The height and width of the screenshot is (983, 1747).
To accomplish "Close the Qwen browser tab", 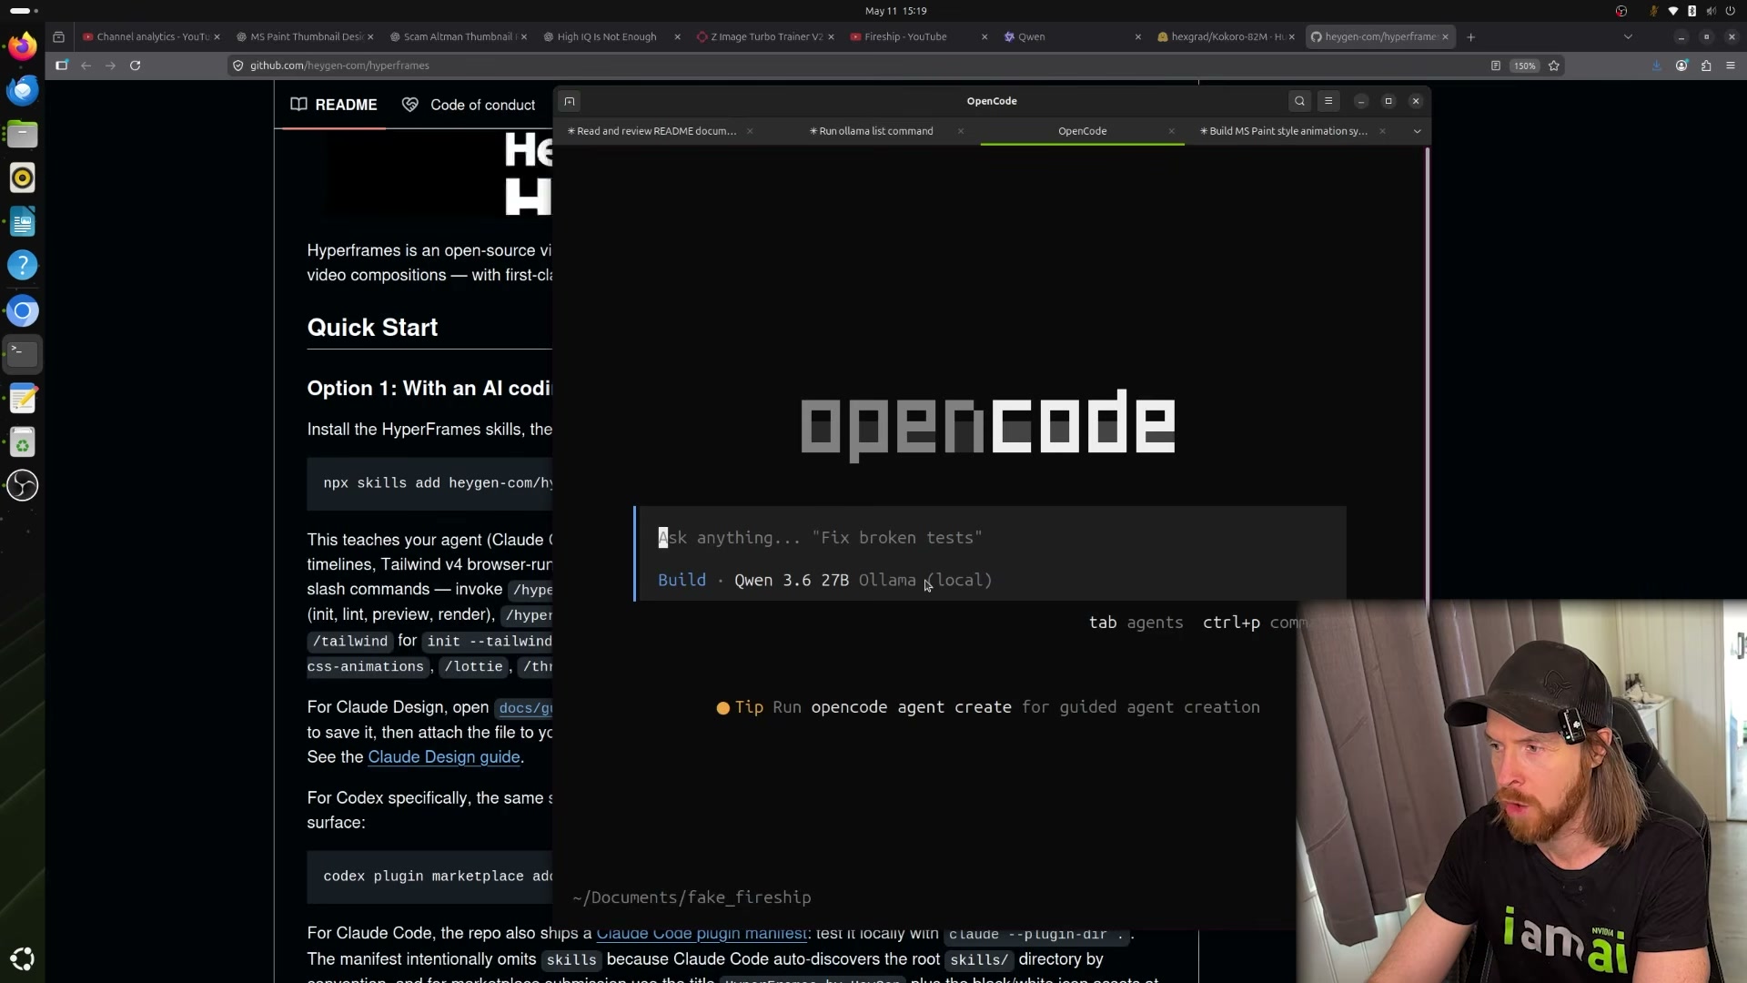I will [1137, 37].
